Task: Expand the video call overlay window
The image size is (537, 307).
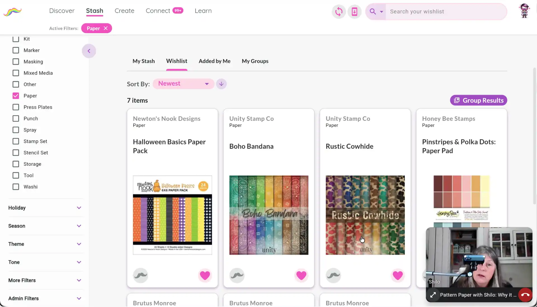Action: pyautogui.click(x=433, y=295)
